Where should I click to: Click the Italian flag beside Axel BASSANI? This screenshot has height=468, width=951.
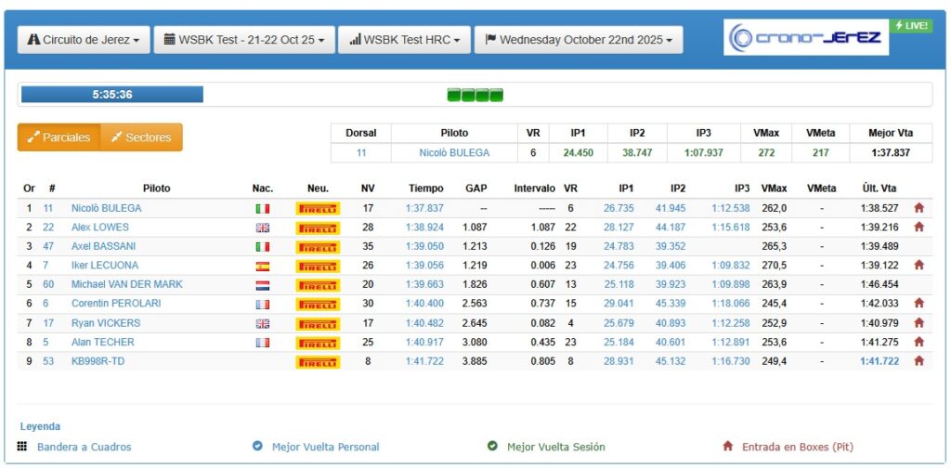coord(262,247)
